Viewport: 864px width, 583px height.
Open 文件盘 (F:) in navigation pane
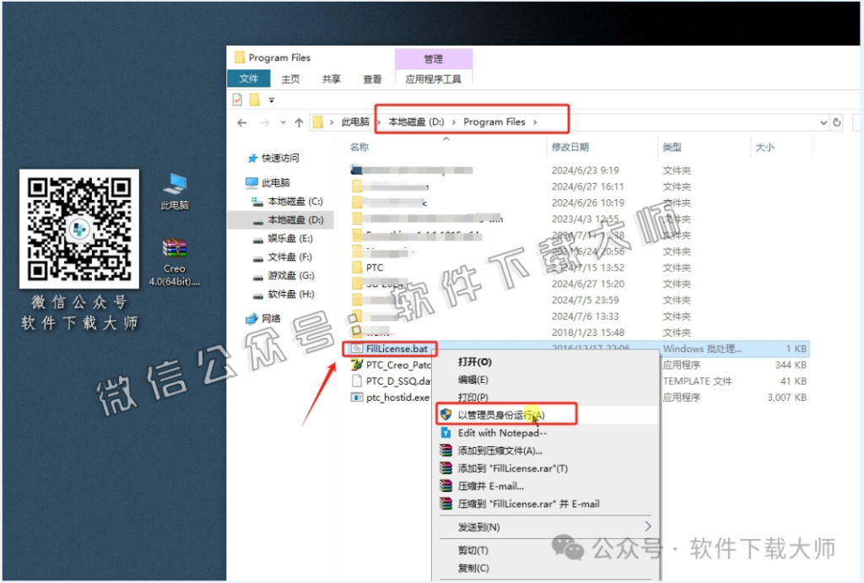pos(283,257)
